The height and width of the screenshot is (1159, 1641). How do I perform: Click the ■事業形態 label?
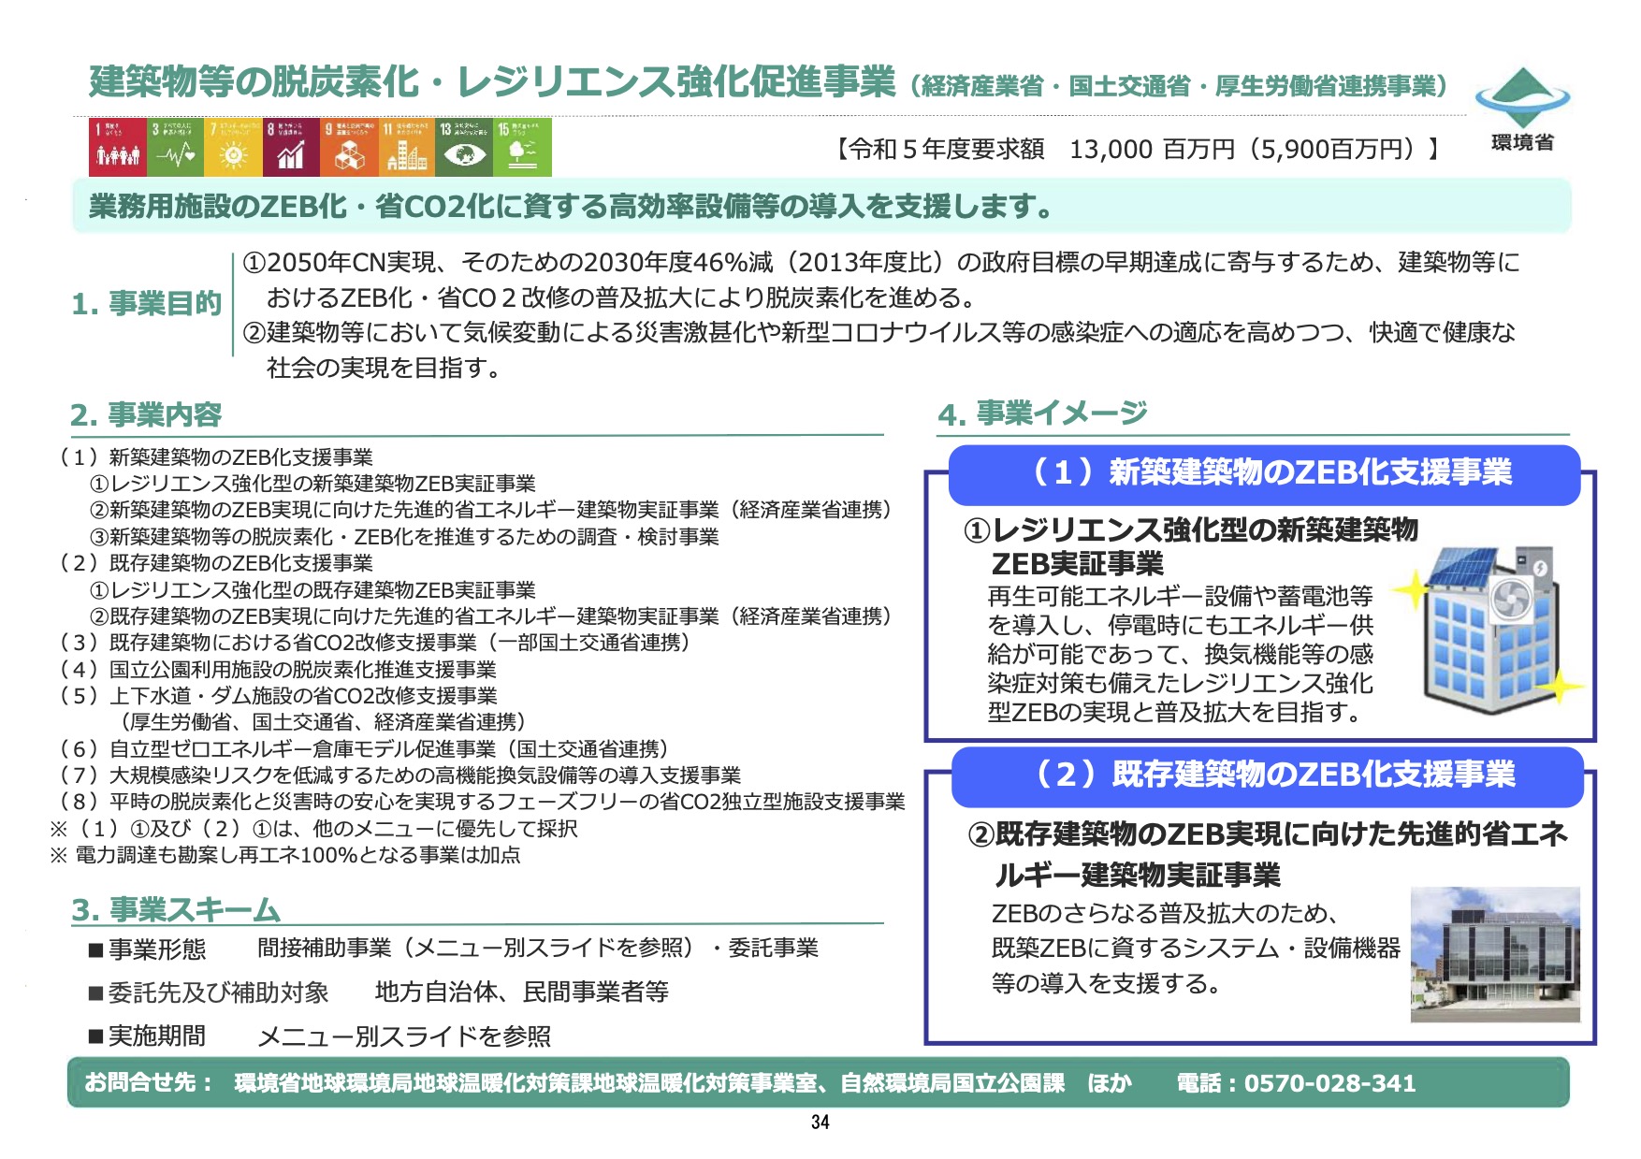[147, 949]
